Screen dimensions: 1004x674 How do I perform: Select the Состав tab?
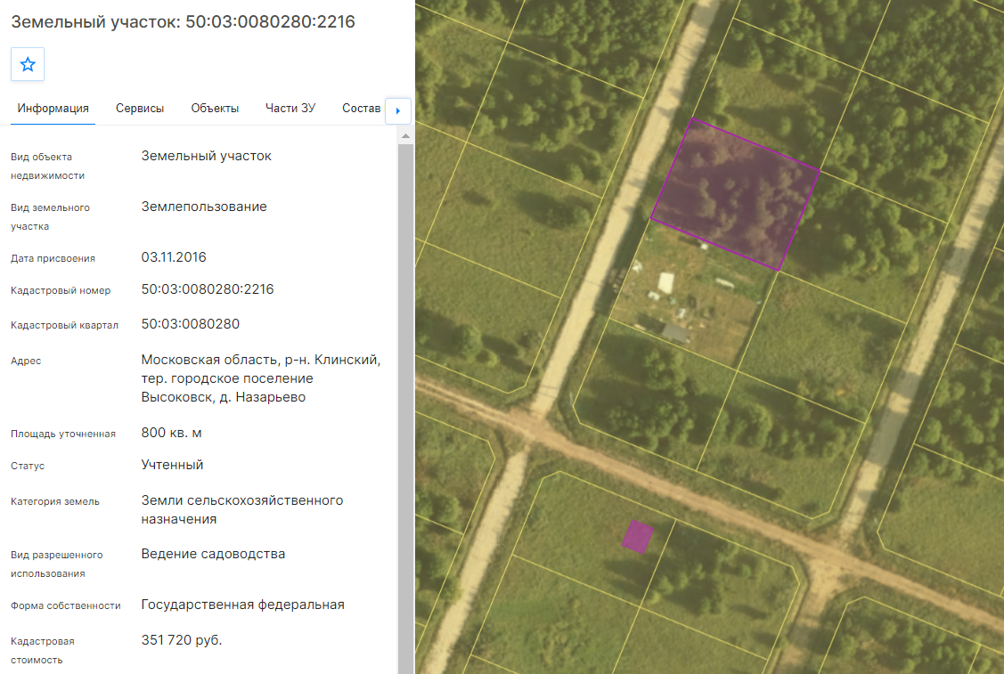click(x=361, y=108)
